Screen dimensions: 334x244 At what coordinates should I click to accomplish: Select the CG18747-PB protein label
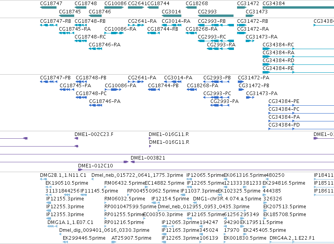tap(55, 78)
